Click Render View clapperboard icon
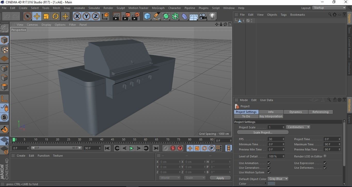 coord(117,16)
